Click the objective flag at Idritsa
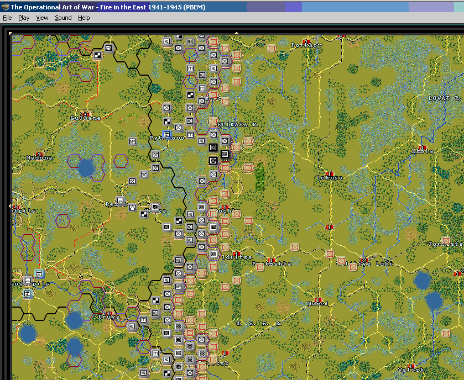 [237, 254]
